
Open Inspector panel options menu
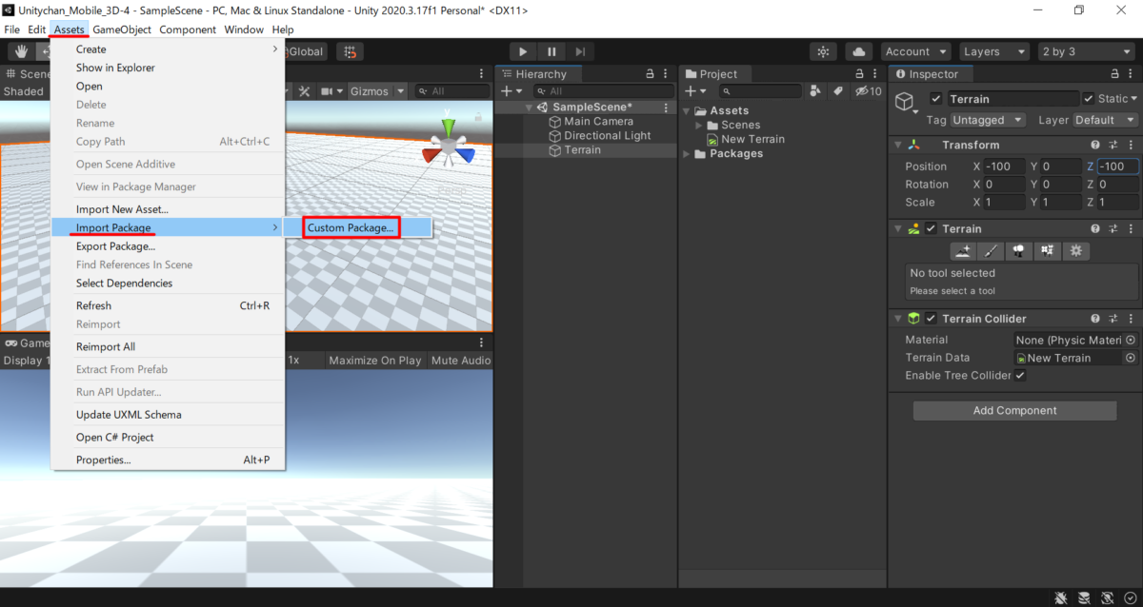coord(1131,74)
